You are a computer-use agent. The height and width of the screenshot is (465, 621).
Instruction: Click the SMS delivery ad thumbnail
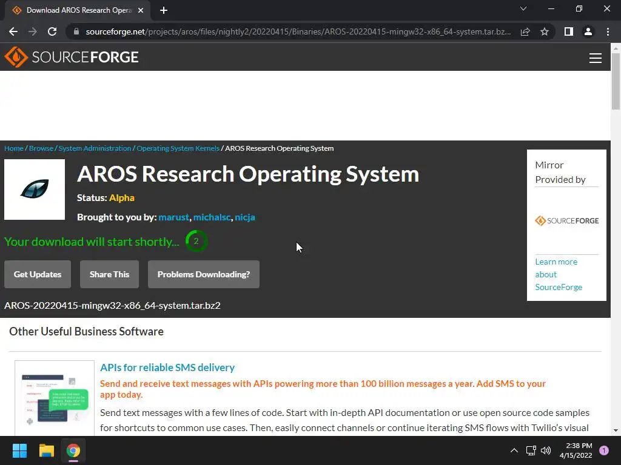(x=55, y=398)
